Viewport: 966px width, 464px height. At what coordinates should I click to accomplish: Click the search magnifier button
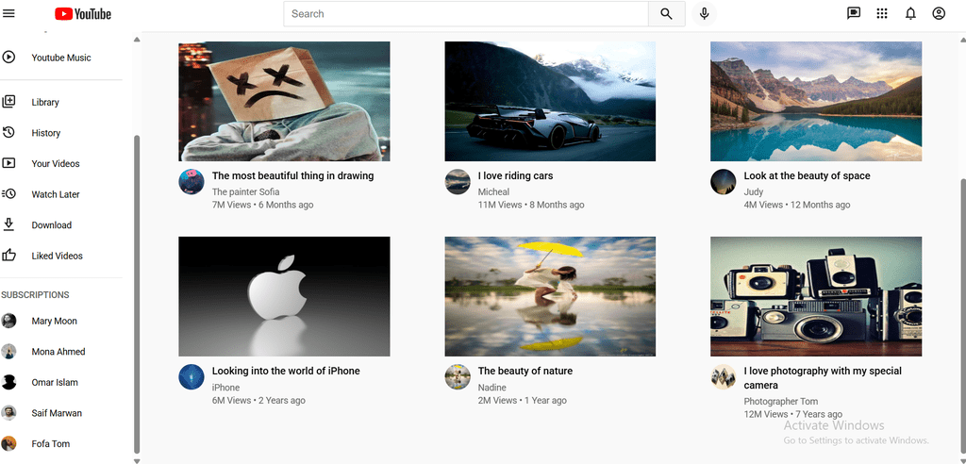click(666, 13)
